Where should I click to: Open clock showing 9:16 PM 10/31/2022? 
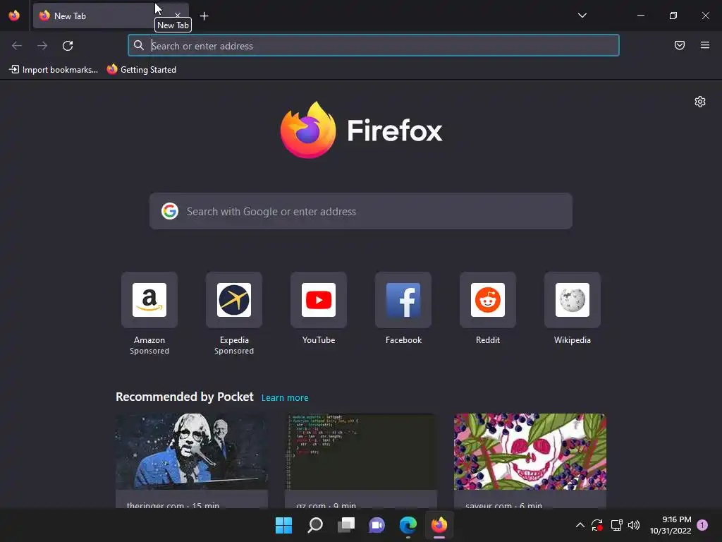click(671, 525)
